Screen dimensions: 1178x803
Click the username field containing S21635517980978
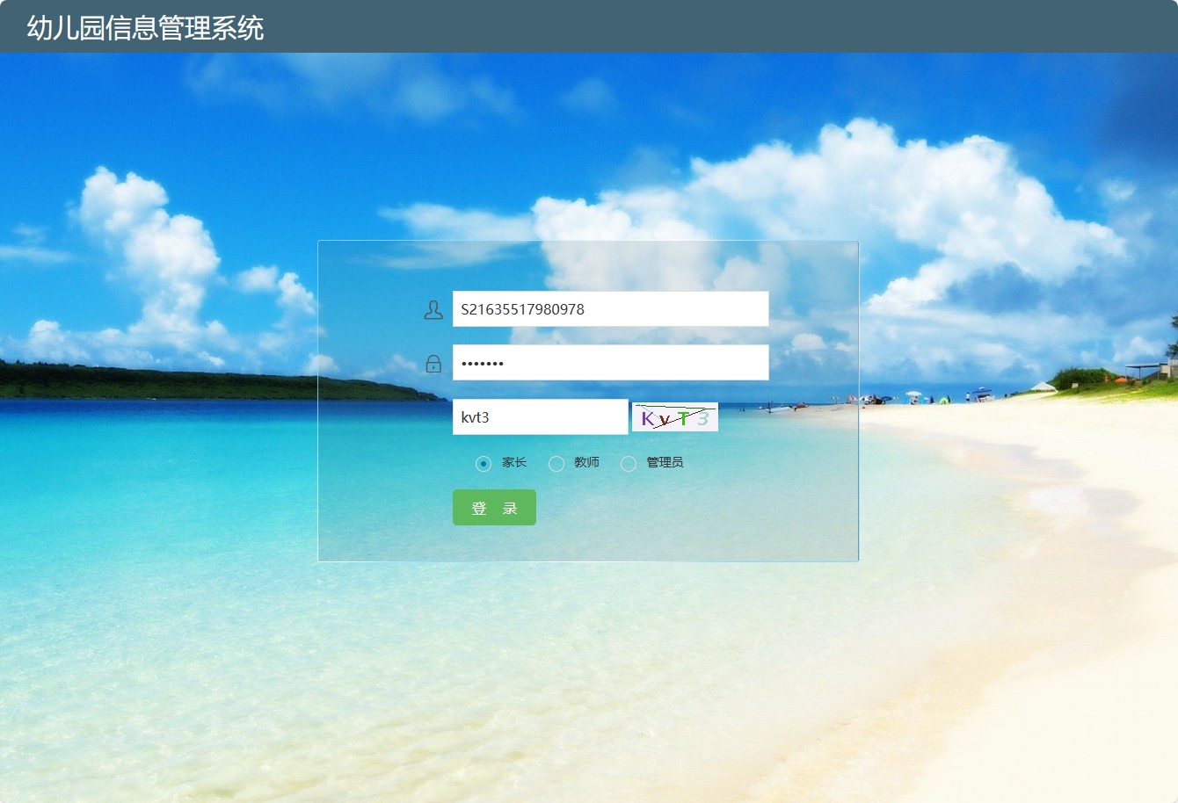coord(610,308)
